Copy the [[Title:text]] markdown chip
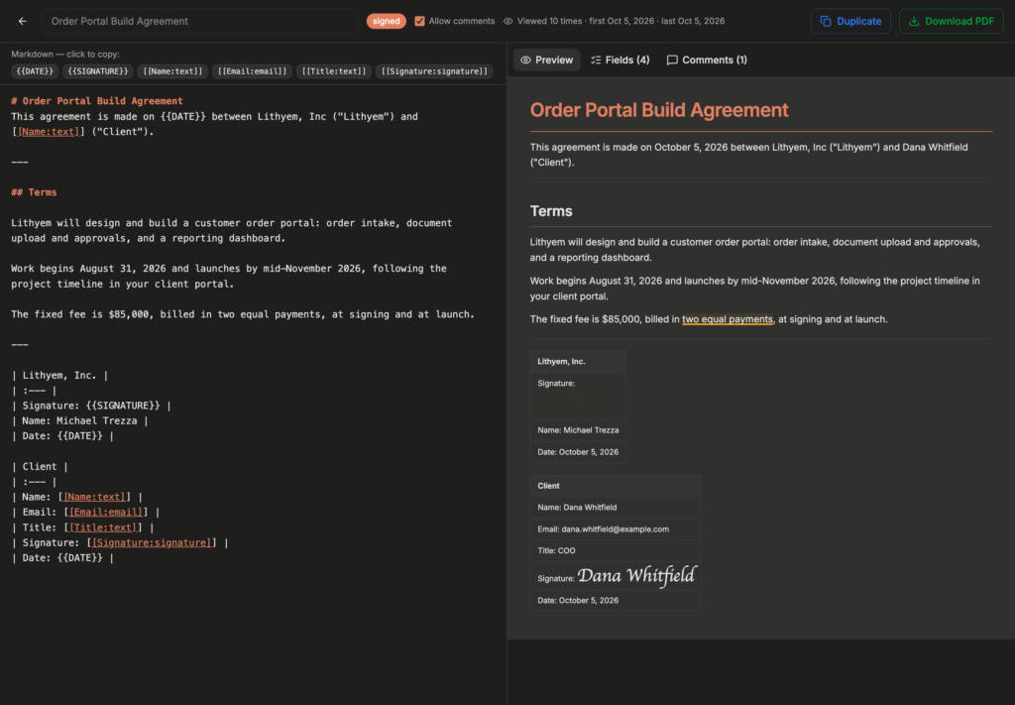The height and width of the screenshot is (705, 1015). pos(334,71)
